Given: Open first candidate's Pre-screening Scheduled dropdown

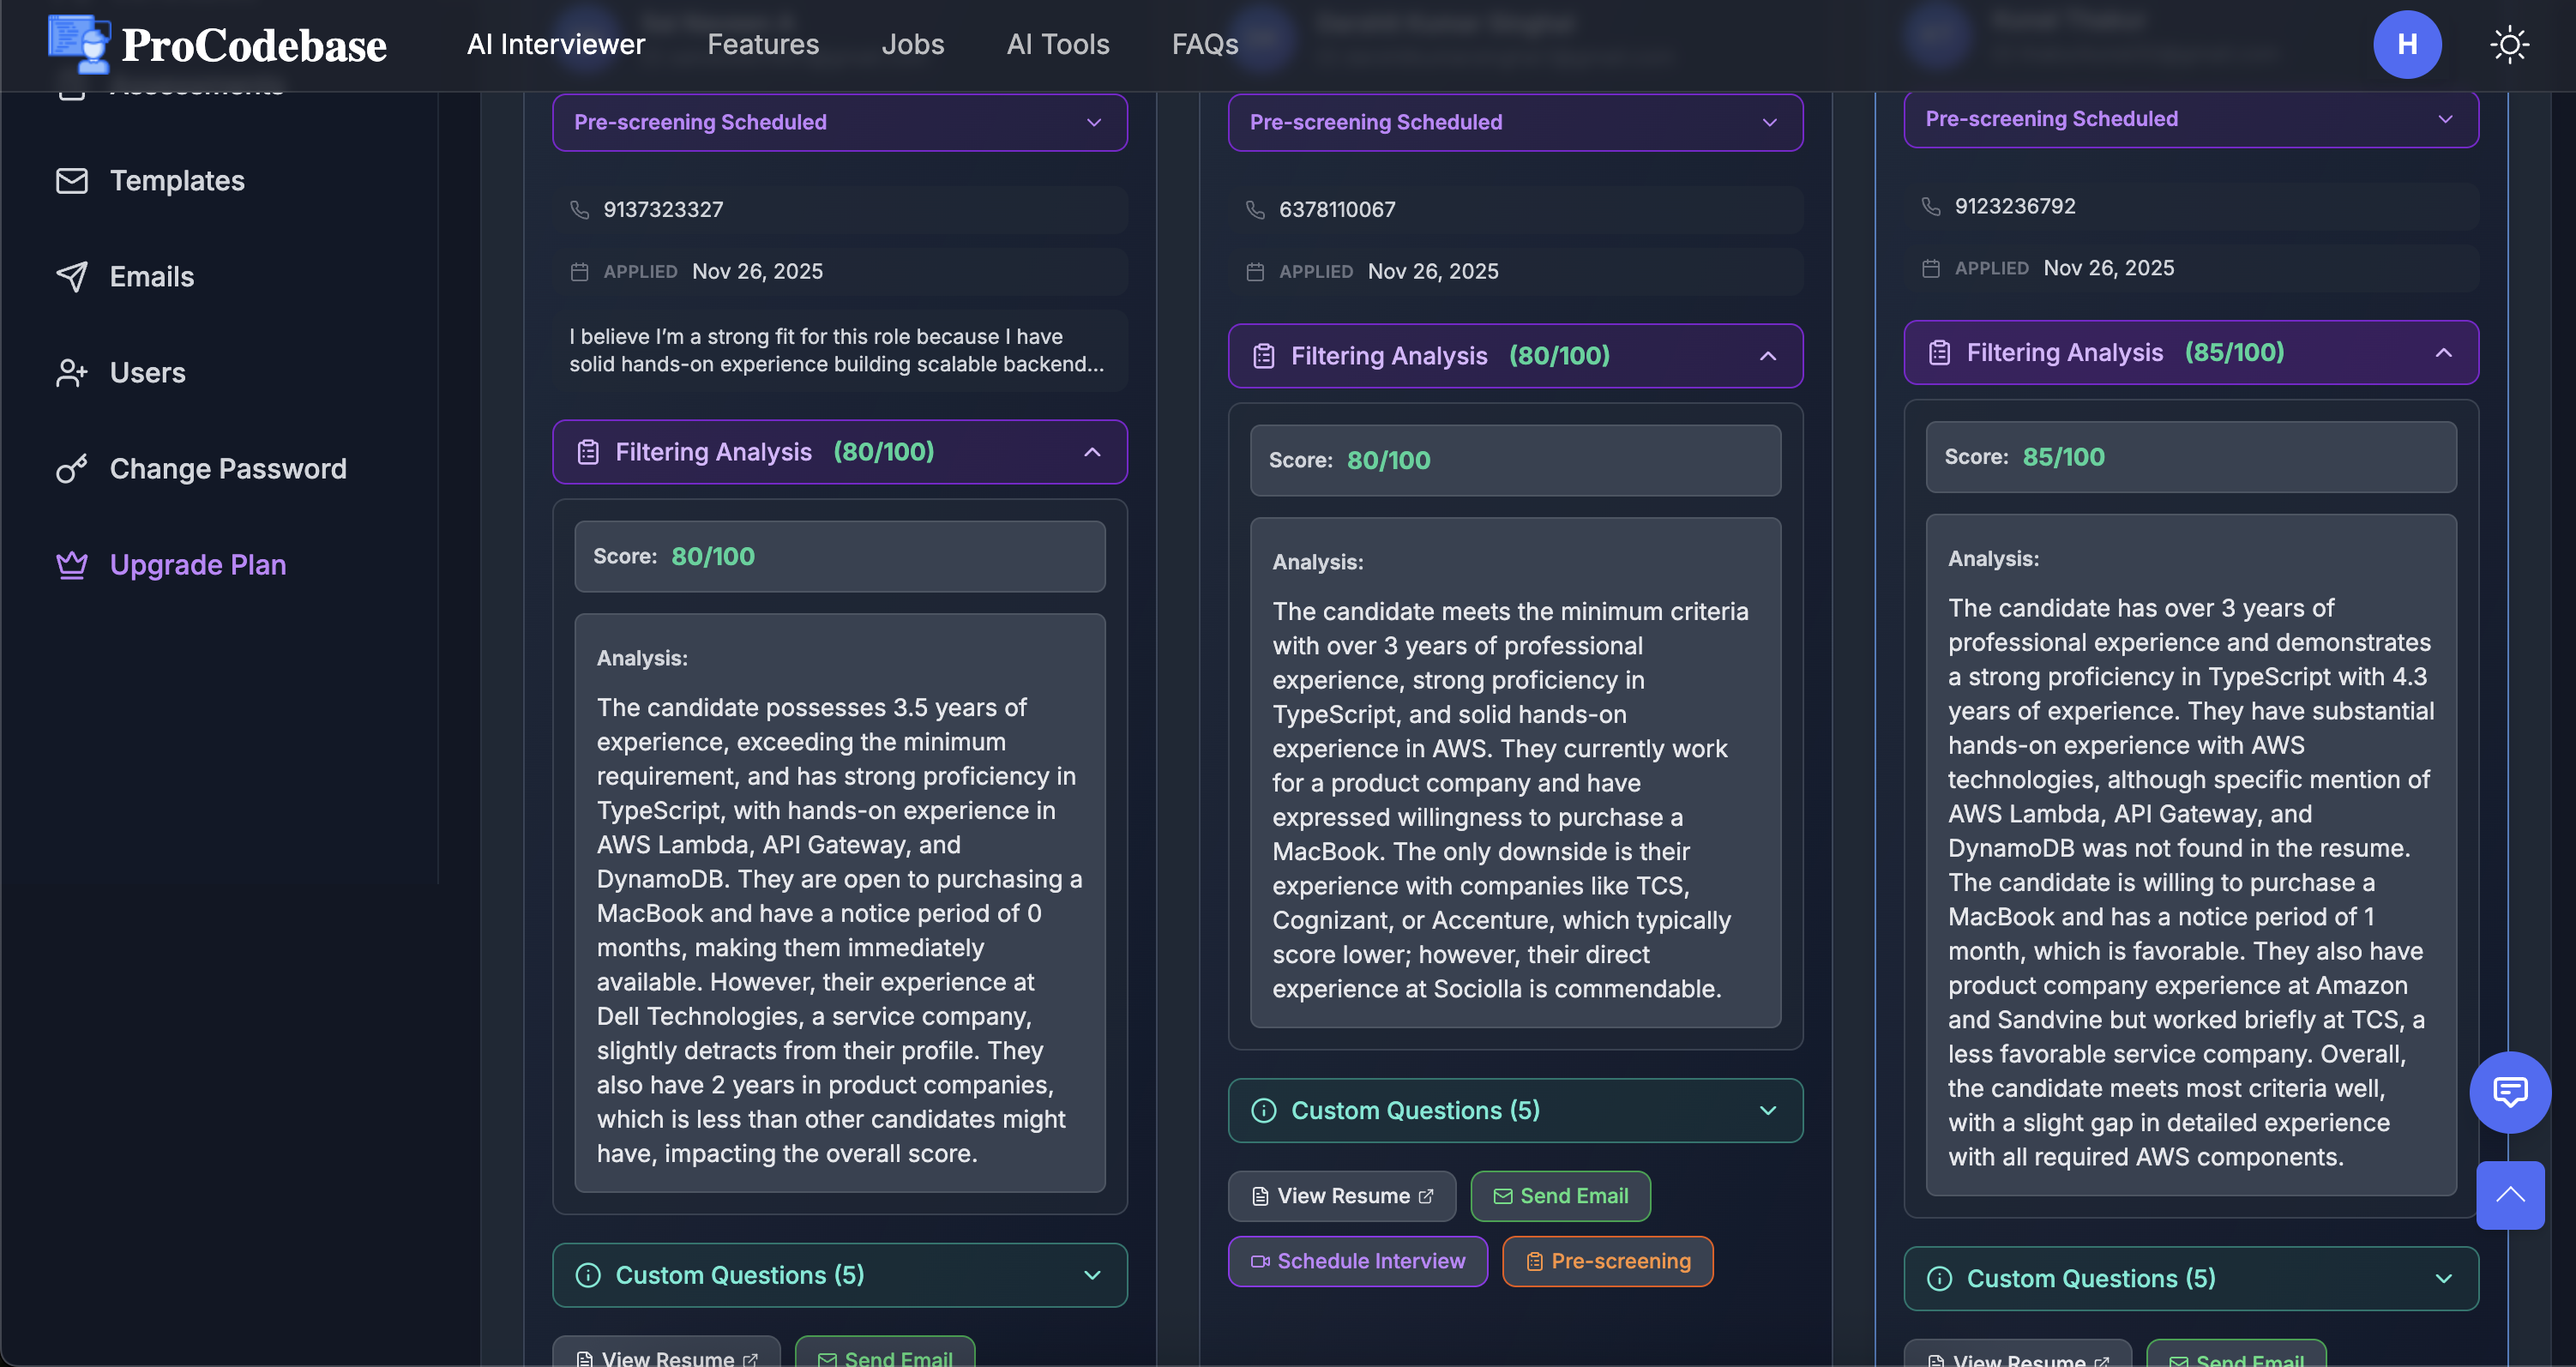Looking at the screenshot, I should [x=839, y=122].
